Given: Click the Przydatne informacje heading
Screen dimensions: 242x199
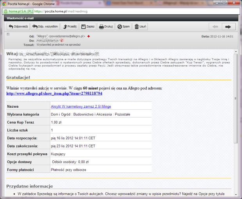Looking at the screenshot, I should pos(30,186).
